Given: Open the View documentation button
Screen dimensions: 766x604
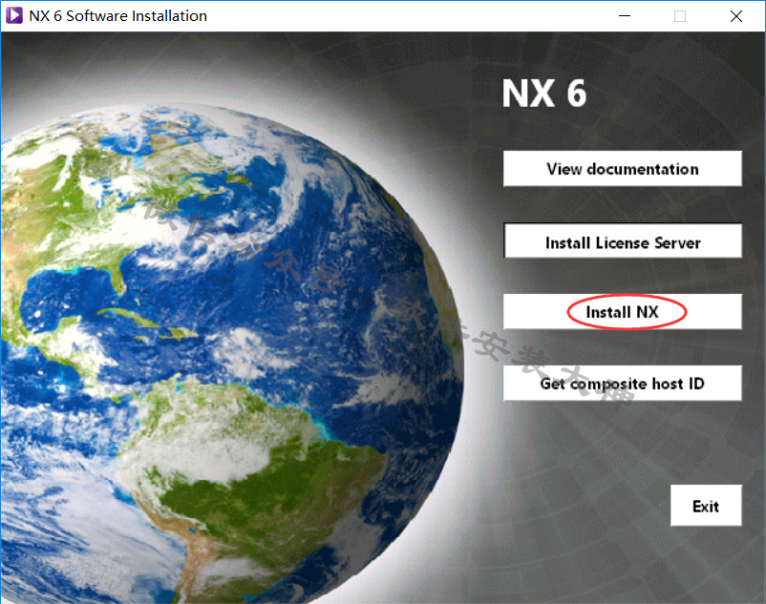Looking at the screenshot, I should pos(623,168).
